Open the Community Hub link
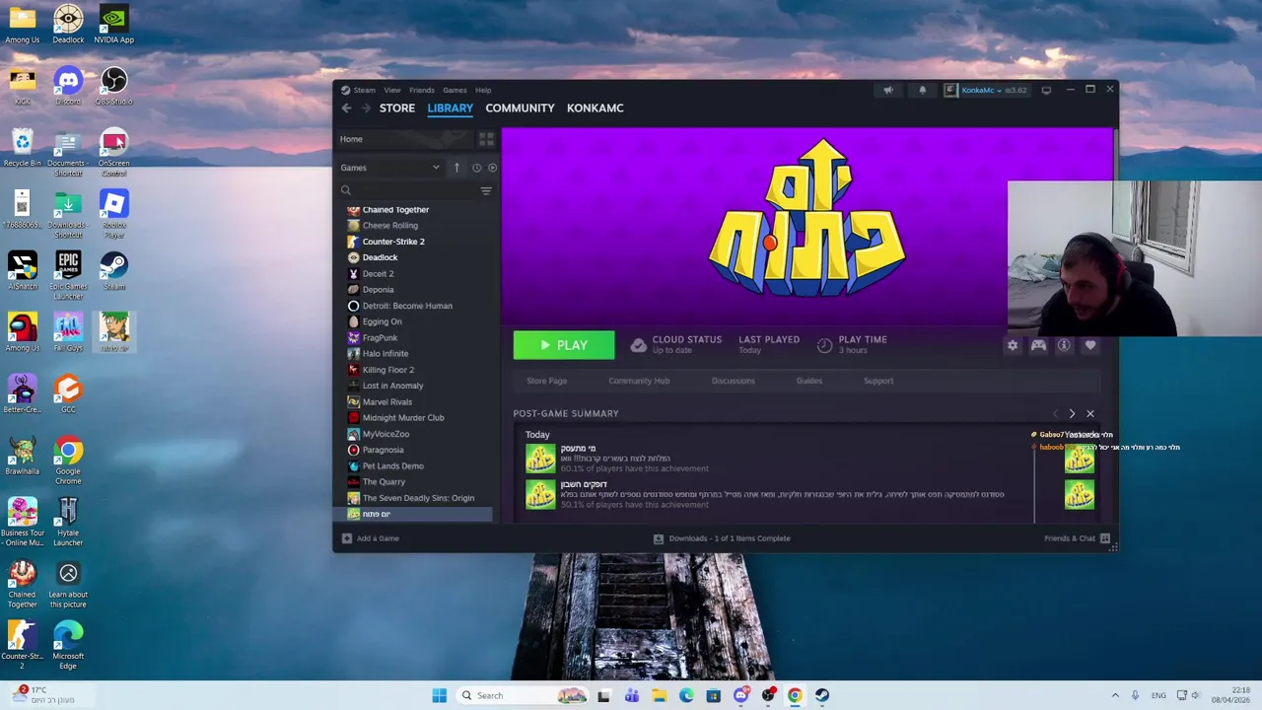 [x=639, y=381]
